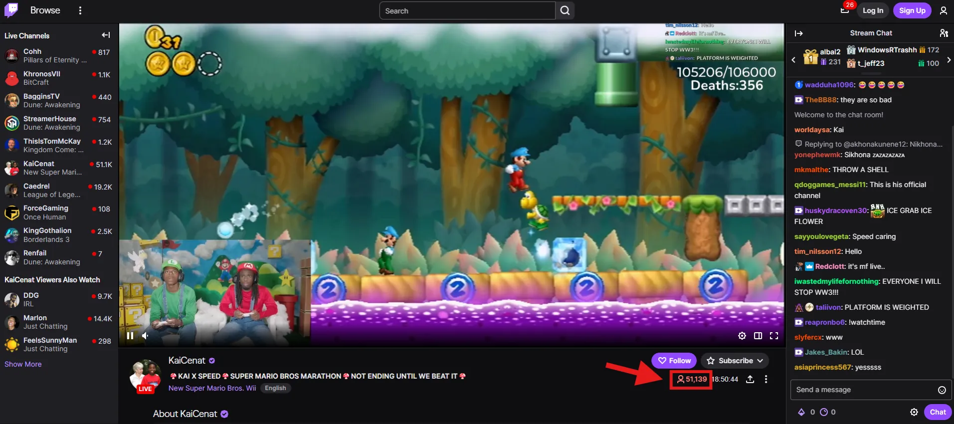The image size is (954, 424).
Task: Open Cohh channel in sidebar
Action: pos(59,55)
